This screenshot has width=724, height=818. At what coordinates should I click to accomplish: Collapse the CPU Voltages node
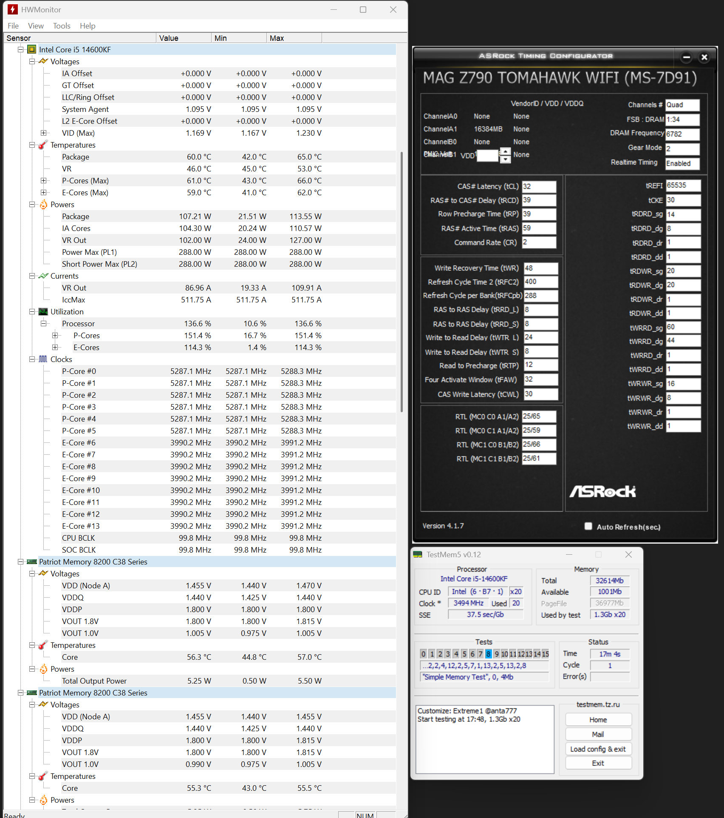(x=32, y=62)
